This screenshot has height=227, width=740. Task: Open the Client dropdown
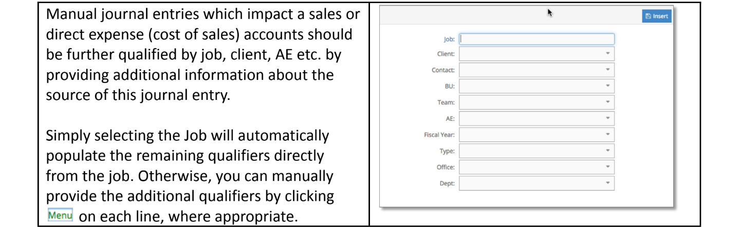click(x=536, y=54)
